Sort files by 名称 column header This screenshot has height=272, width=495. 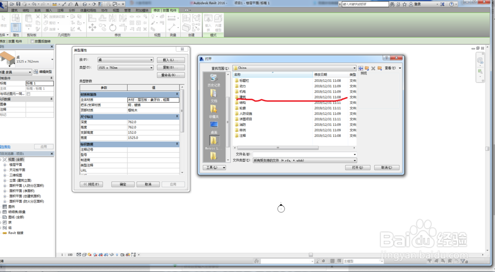(x=272, y=74)
